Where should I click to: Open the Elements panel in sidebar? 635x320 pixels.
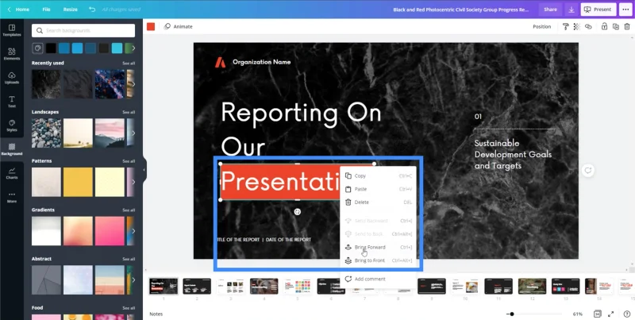point(12,54)
